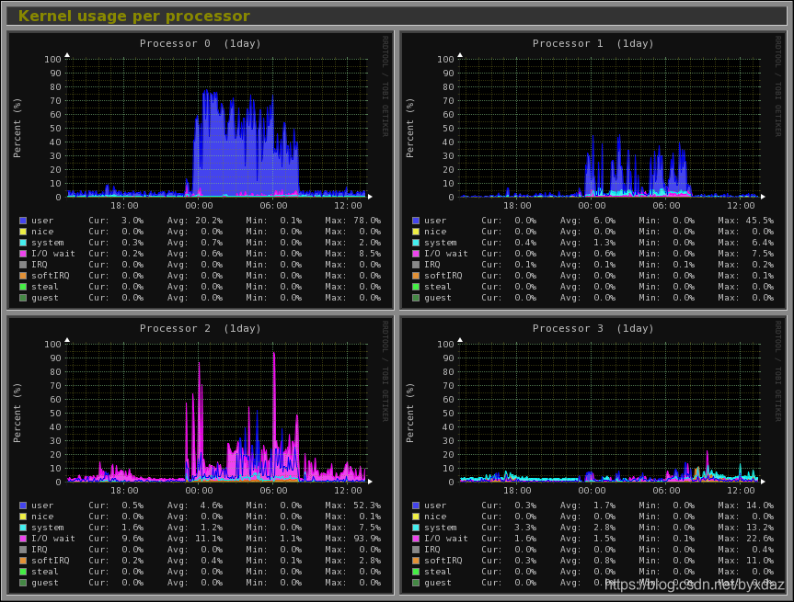The image size is (794, 602).
Task: Click the Processor 2 steal color swatch
Action: coord(23,572)
